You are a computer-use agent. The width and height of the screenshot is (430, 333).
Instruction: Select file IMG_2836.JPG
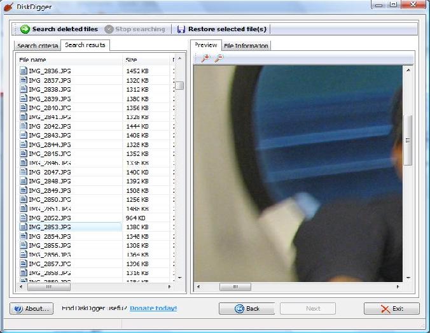click(x=50, y=71)
